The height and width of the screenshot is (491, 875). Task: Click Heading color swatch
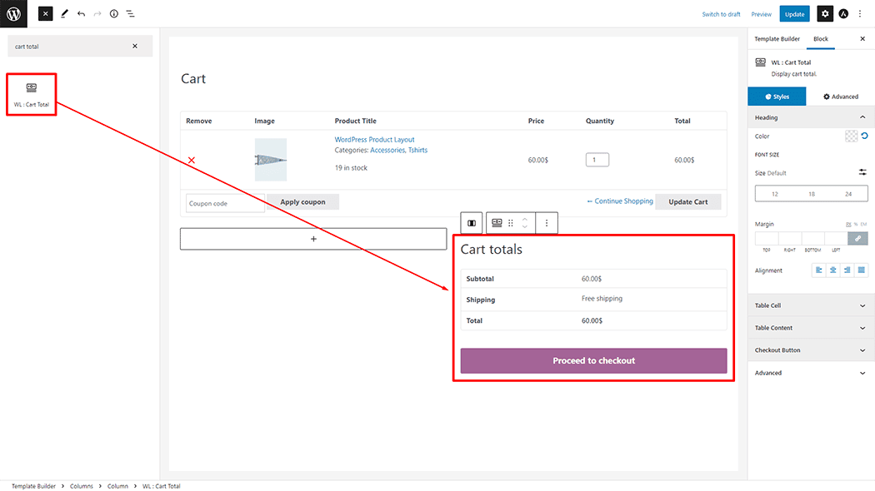click(851, 136)
